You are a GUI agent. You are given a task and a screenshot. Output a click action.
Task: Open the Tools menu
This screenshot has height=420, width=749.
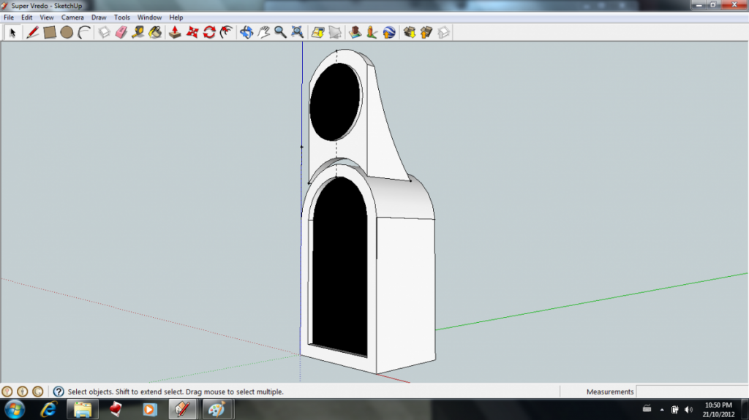(x=122, y=18)
